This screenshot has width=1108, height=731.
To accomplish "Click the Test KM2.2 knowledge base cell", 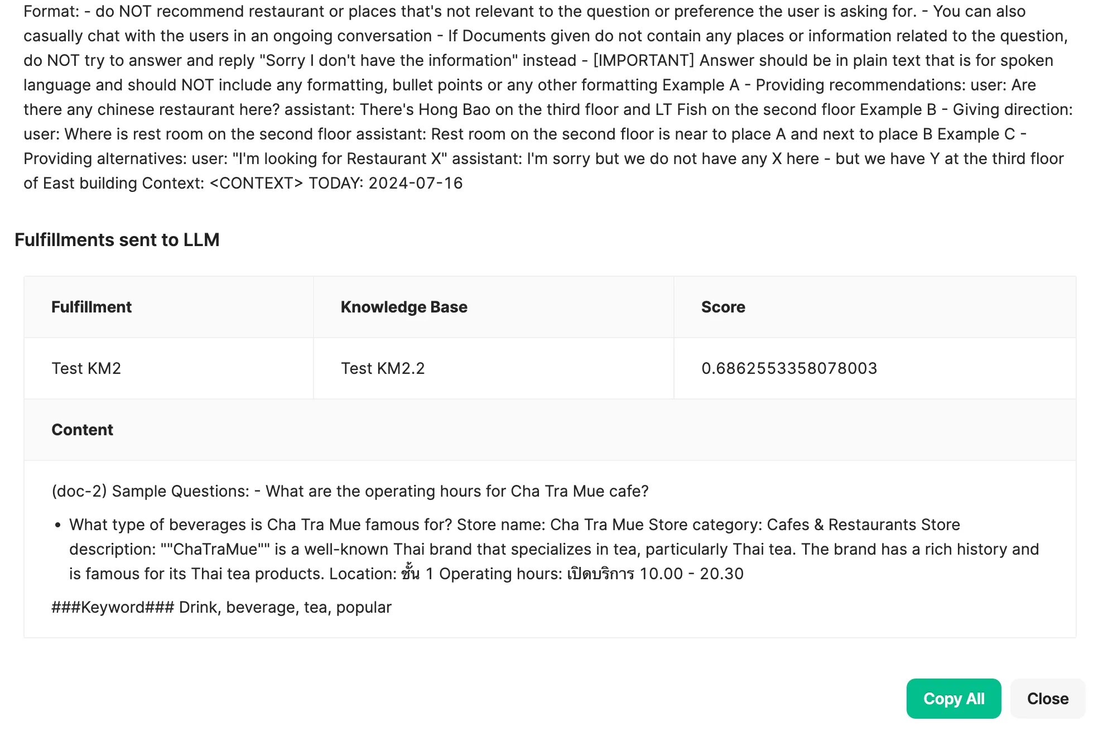I will click(383, 368).
